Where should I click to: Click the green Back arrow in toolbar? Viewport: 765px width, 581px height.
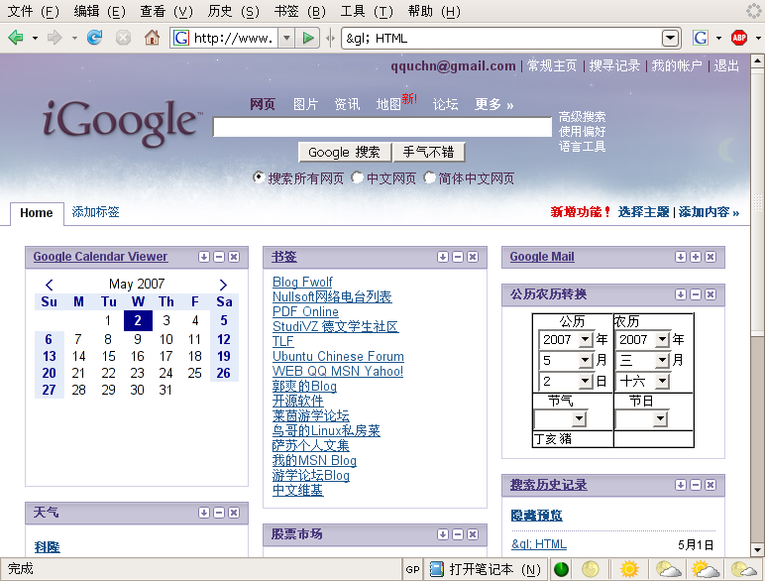(x=16, y=38)
